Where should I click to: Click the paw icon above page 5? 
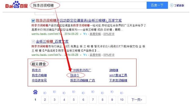click(74, 92)
